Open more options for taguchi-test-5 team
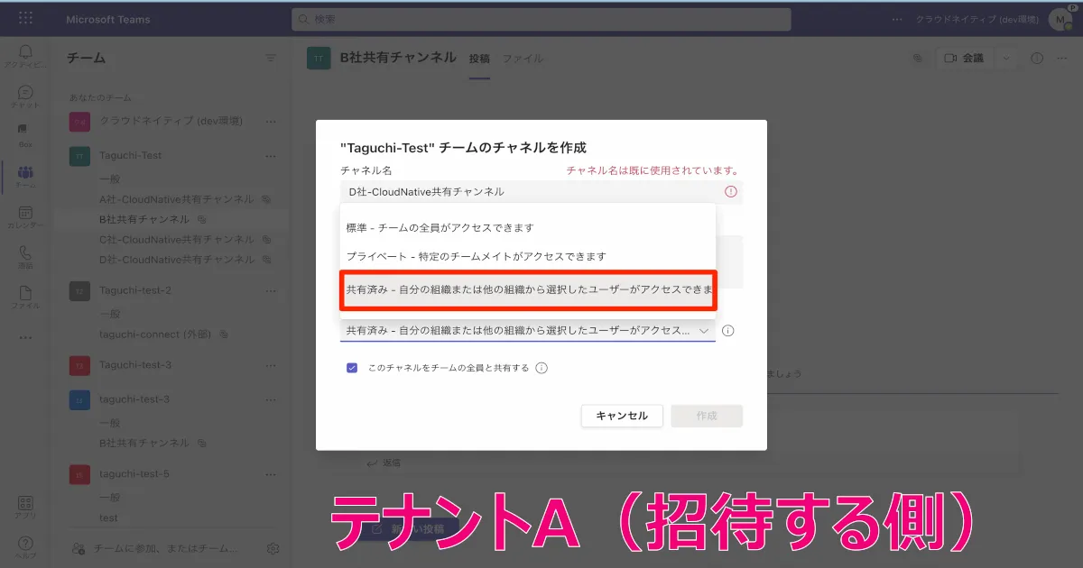1083x568 pixels. (271, 474)
